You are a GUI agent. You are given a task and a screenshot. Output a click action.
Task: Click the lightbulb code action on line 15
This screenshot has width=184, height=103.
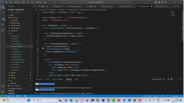pos(43,49)
